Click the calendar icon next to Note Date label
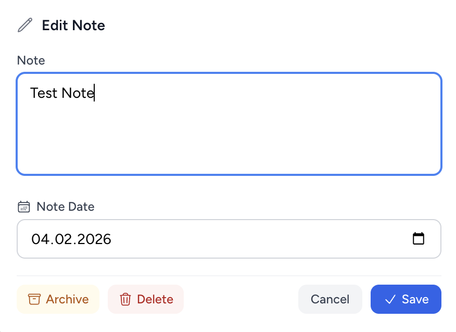456x332 pixels. 23,207
